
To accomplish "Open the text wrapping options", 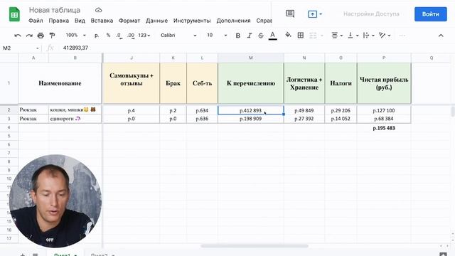I will pyautogui.click(x=368, y=36).
